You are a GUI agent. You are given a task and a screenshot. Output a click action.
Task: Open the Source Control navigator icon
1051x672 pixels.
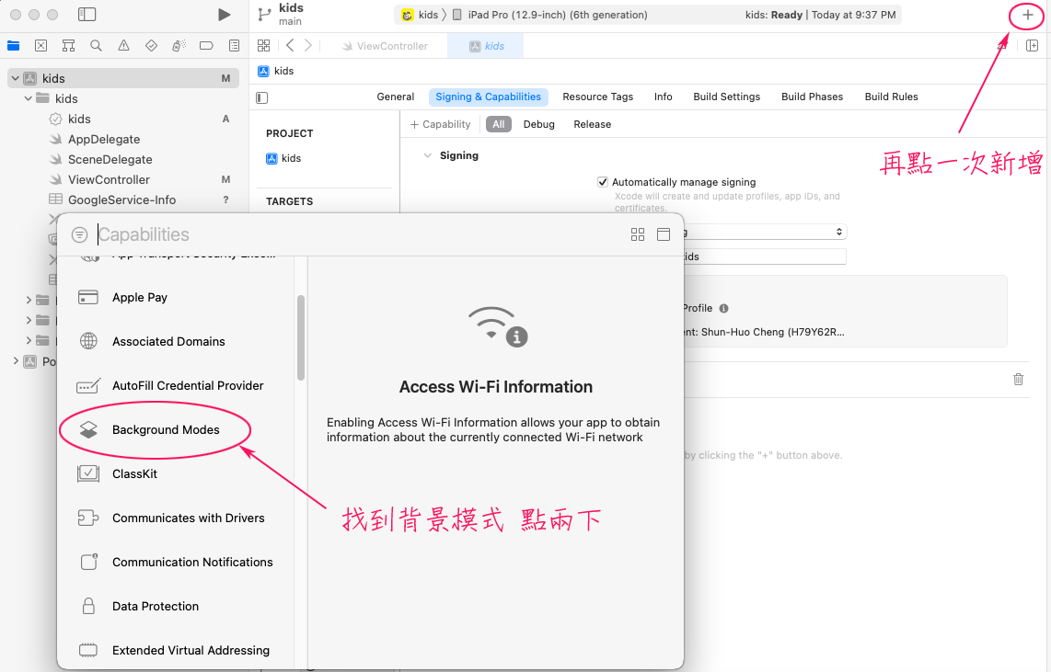pyautogui.click(x=40, y=46)
